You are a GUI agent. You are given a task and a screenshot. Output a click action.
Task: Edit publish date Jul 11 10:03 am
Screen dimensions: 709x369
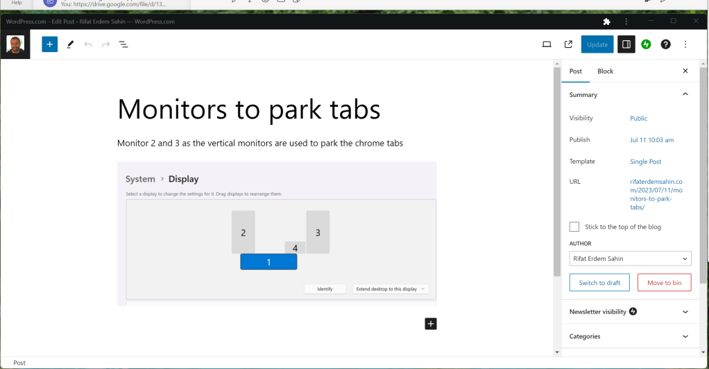coord(651,139)
